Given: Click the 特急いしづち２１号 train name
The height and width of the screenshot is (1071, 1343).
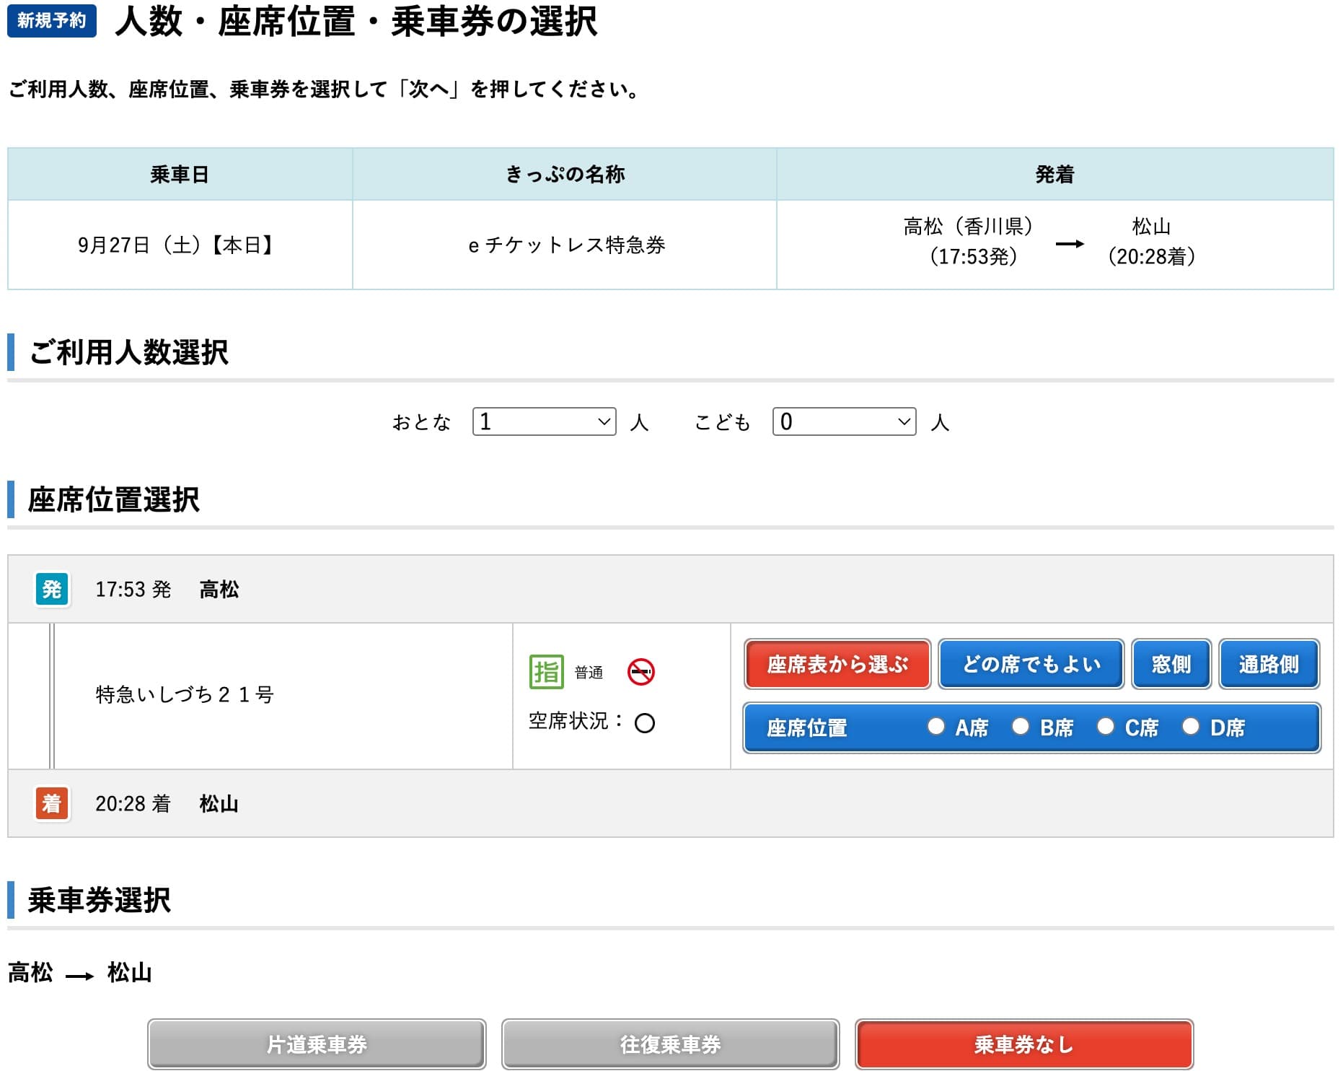Looking at the screenshot, I should (185, 694).
